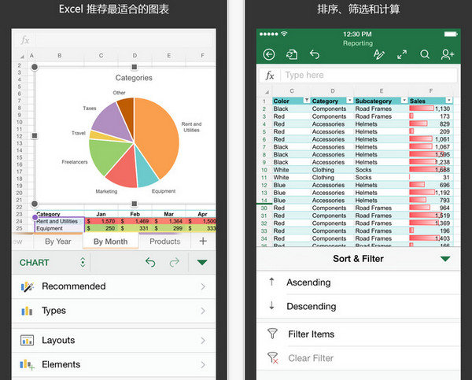Click the Type here formula field

click(368, 76)
